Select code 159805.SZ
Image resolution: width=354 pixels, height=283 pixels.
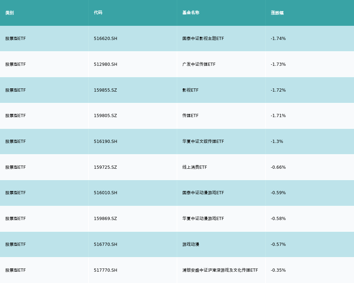[105, 116]
